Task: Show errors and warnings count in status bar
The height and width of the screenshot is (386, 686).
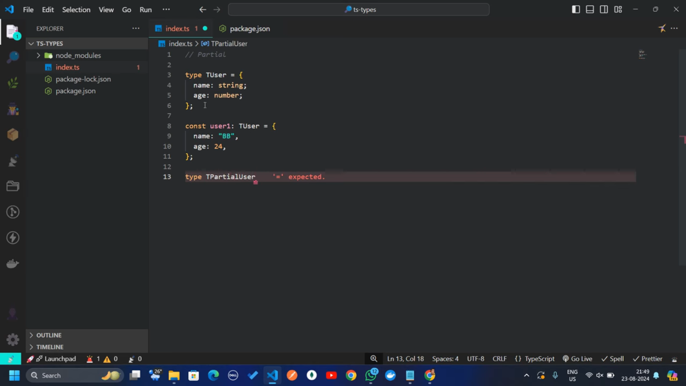Action: tap(102, 359)
